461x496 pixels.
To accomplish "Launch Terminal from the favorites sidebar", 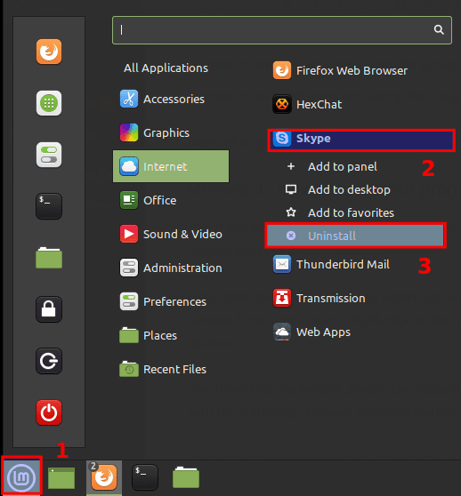I will coord(49,206).
